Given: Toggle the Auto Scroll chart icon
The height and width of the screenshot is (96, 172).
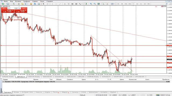Looking at the screenshot, I should point(103,4).
